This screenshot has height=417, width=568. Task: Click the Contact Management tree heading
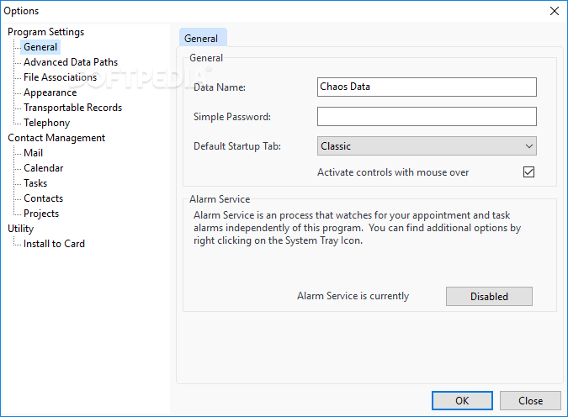[56, 138]
